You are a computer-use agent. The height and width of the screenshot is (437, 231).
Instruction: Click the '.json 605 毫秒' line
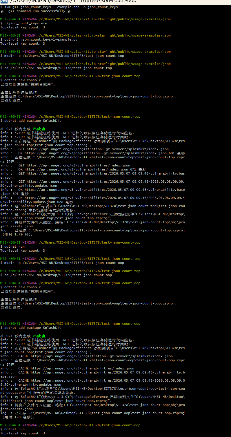tap(14, 194)
